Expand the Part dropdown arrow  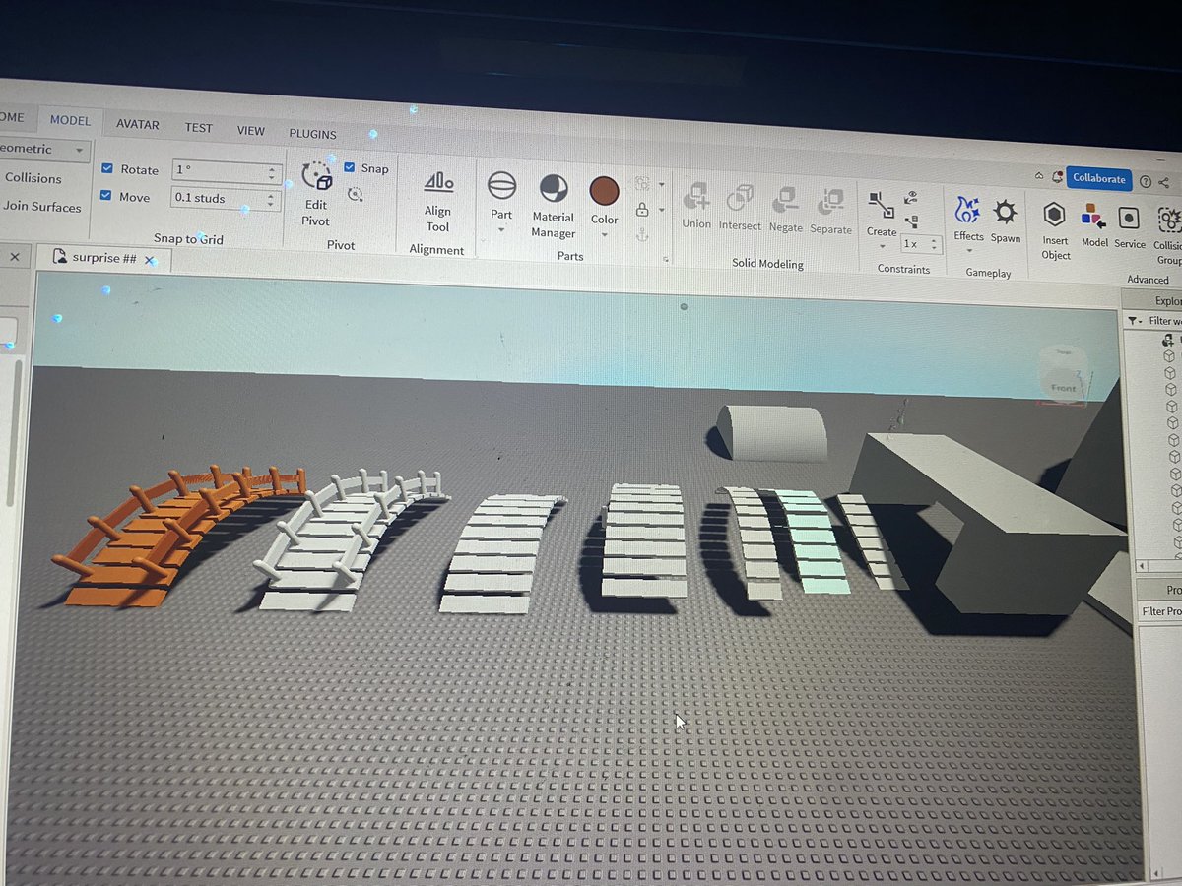click(x=501, y=230)
